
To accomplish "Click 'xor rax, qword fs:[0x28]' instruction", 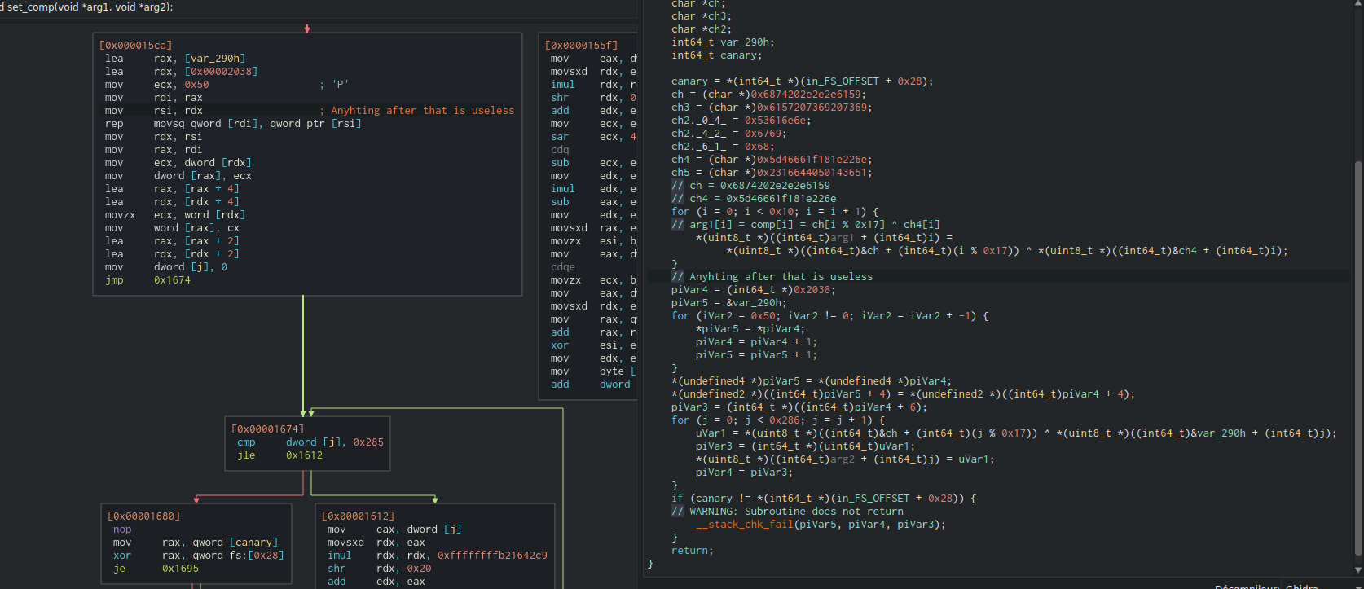I will tap(199, 556).
